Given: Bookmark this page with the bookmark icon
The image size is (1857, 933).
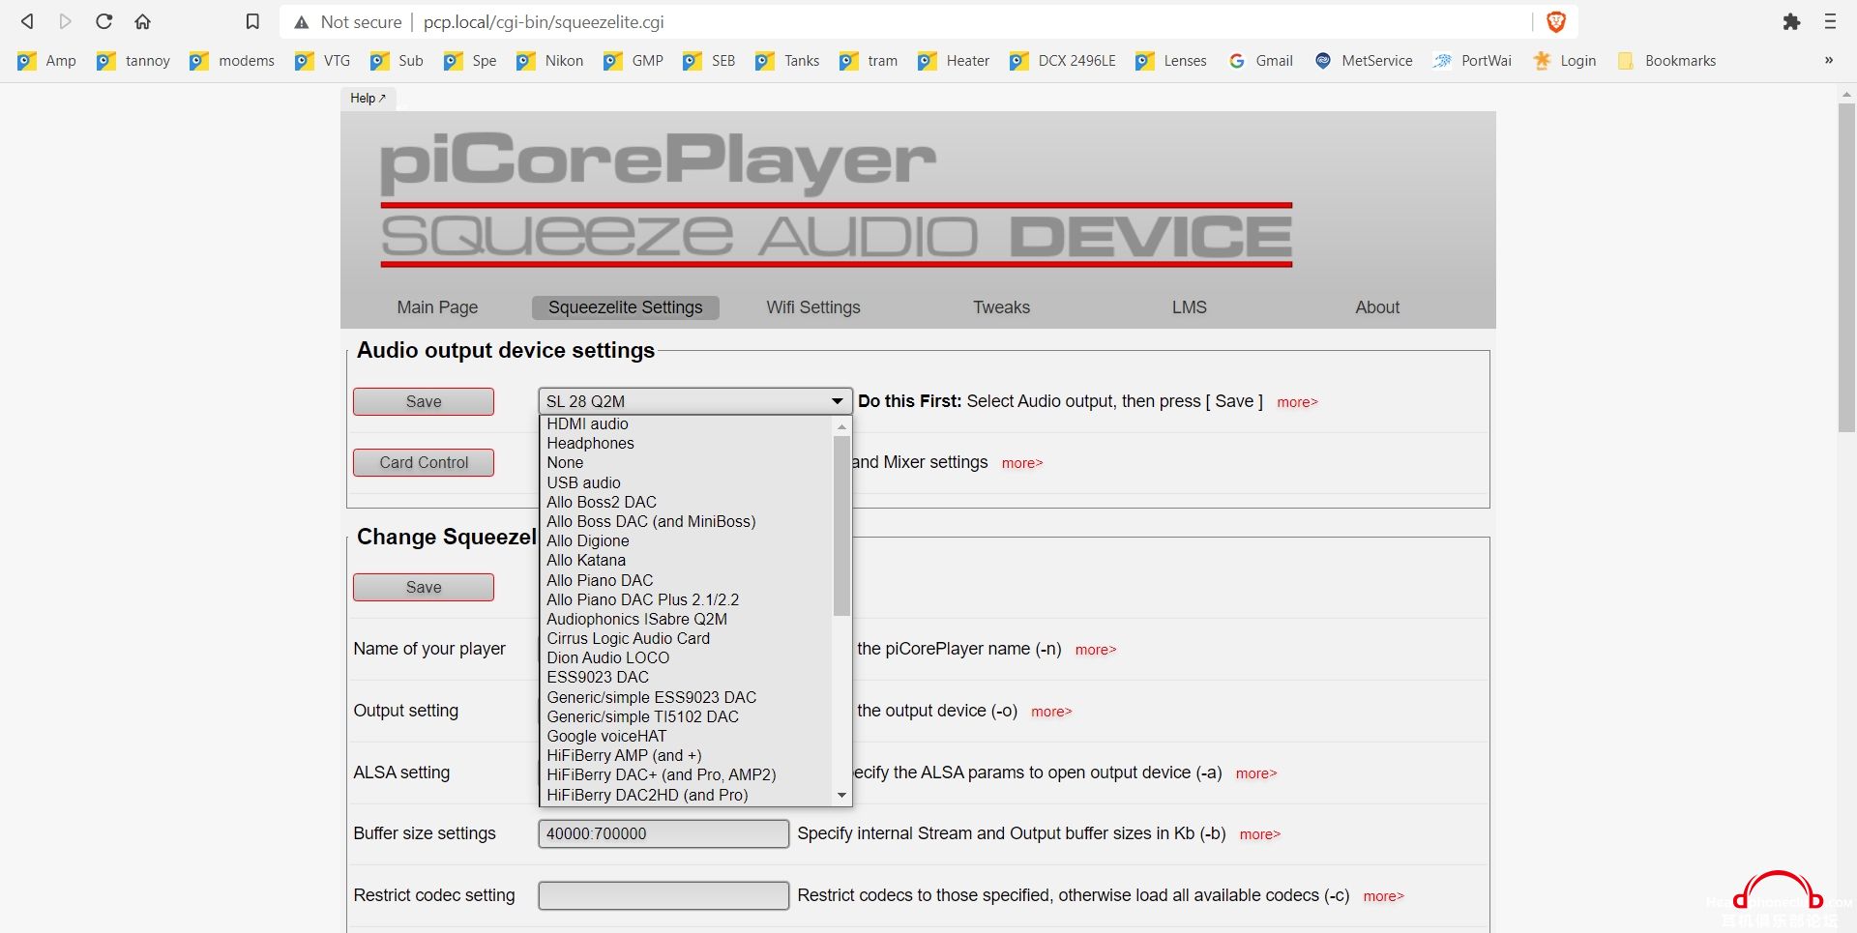Looking at the screenshot, I should point(252,21).
